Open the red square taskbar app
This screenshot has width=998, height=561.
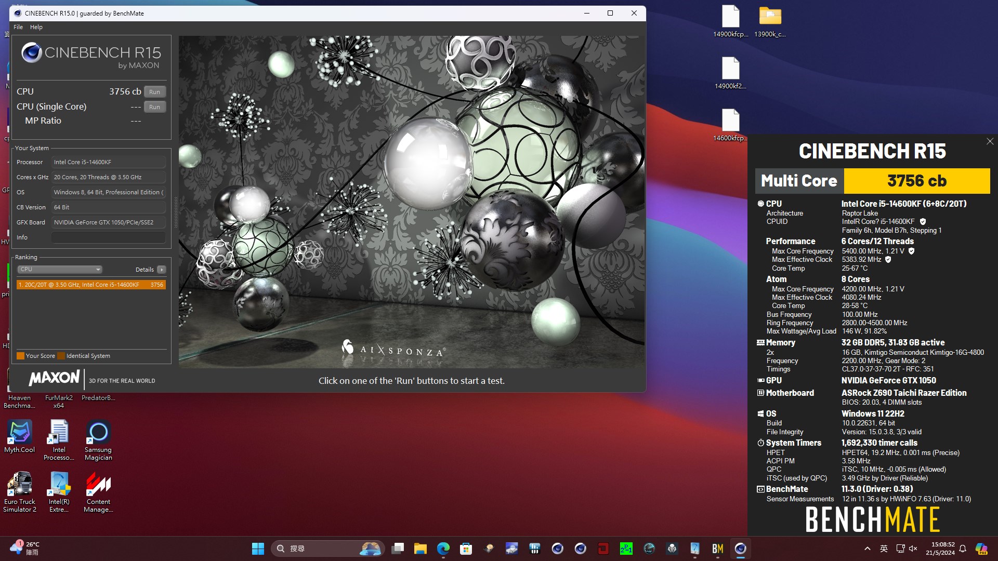click(603, 549)
